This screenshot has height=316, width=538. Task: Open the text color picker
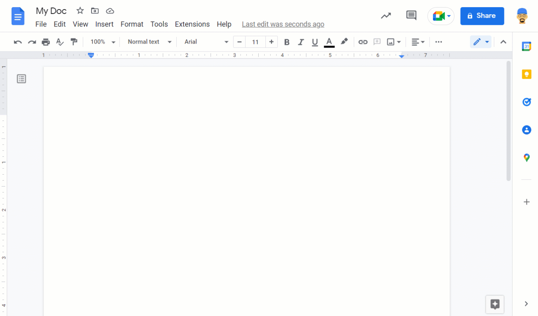(x=329, y=42)
